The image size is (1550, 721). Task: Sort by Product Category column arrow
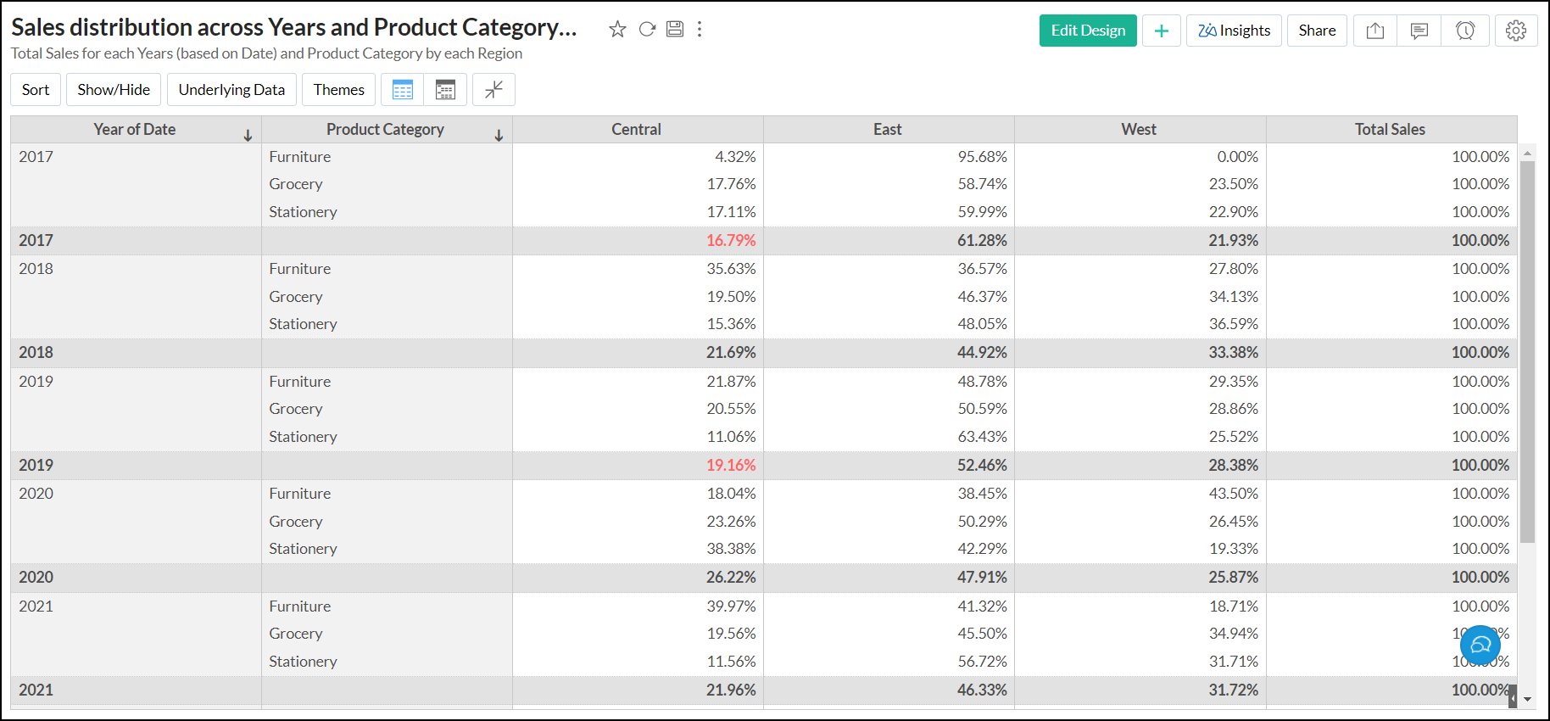tap(499, 136)
